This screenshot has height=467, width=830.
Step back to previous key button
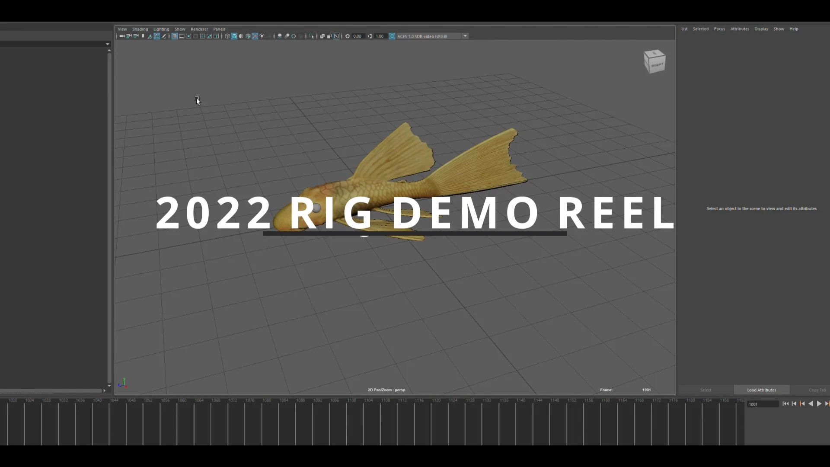point(802,403)
